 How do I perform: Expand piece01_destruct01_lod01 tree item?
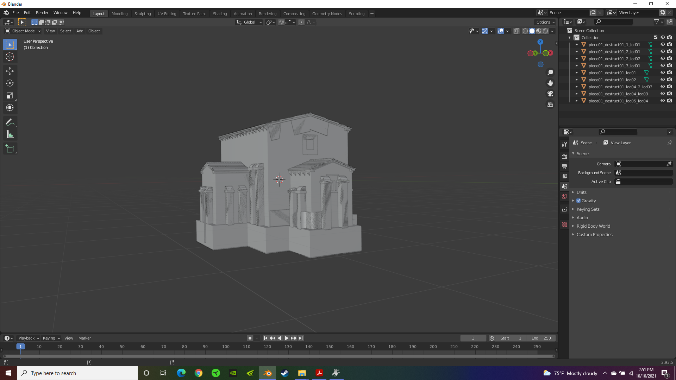(x=576, y=72)
